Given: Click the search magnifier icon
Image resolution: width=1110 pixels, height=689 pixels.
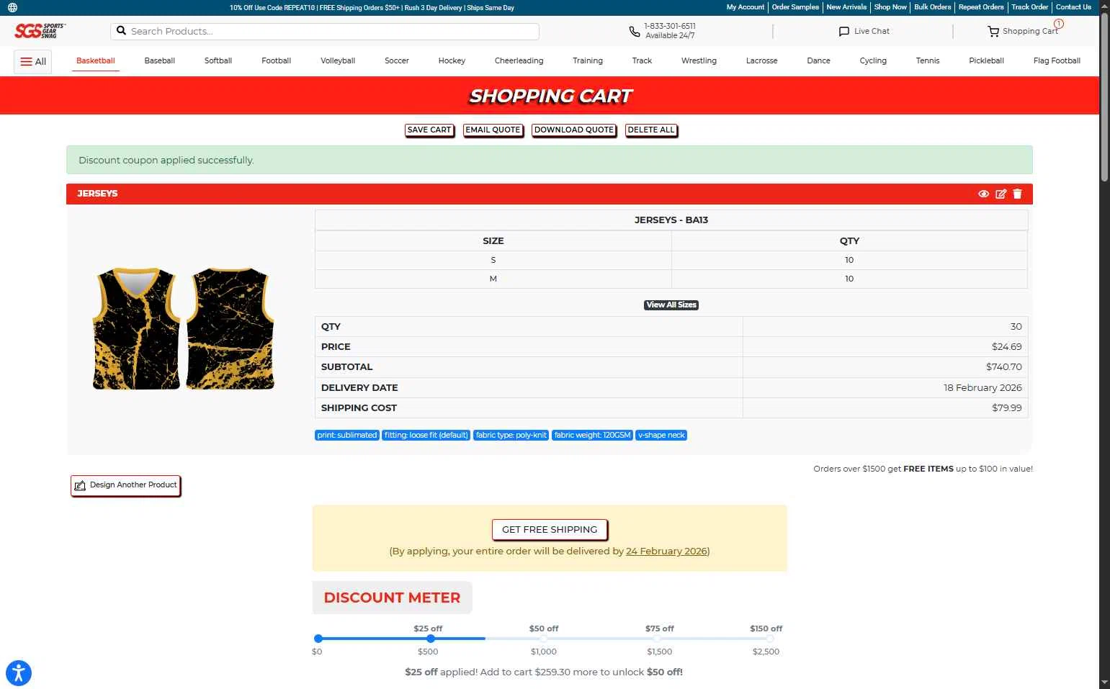Looking at the screenshot, I should pos(122,31).
